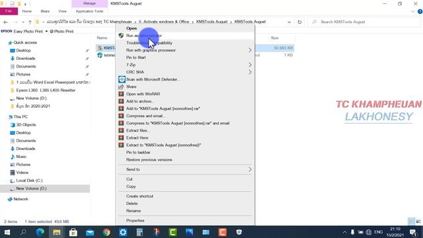
Task: Click the Back navigation arrow
Action: coord(6,22)
